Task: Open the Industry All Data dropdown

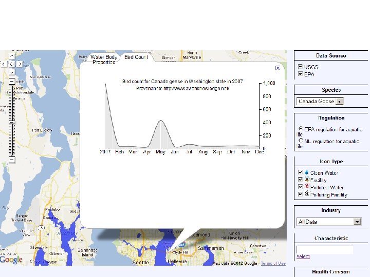Action: pos(329,222)
